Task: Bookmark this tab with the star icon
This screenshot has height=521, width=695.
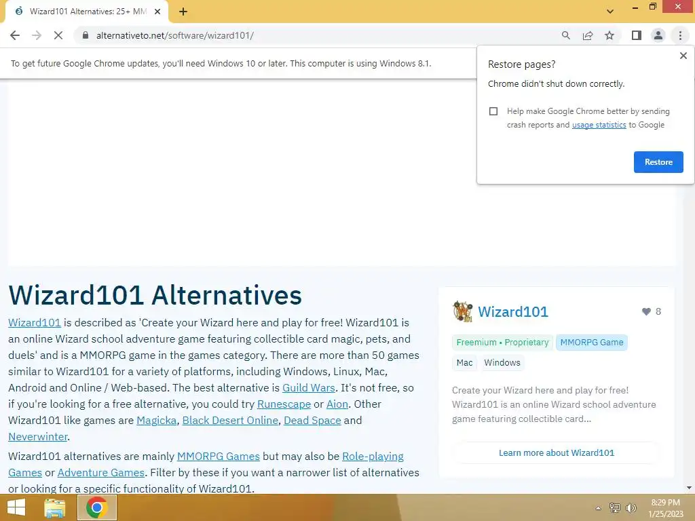Action: [x=609, y=35]
